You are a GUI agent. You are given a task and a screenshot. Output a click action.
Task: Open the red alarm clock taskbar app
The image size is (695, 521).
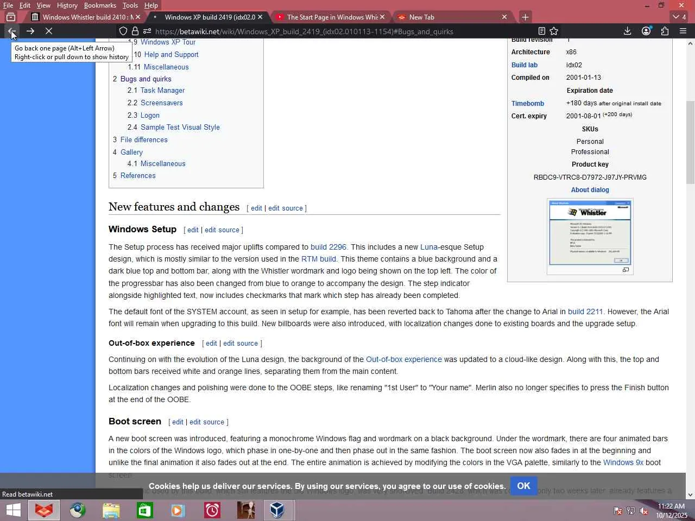pos(212,510)
